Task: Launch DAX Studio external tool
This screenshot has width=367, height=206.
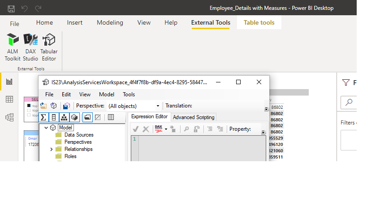Action: click(x=30, y=47)
